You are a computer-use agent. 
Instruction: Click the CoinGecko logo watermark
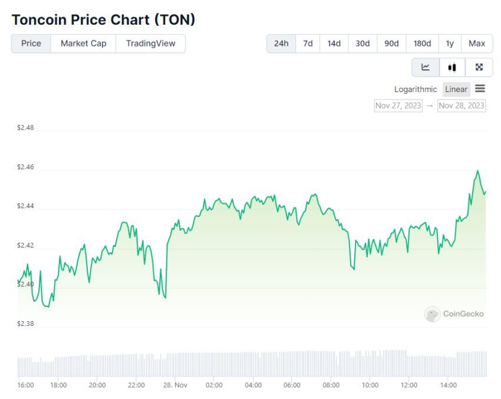454,314
